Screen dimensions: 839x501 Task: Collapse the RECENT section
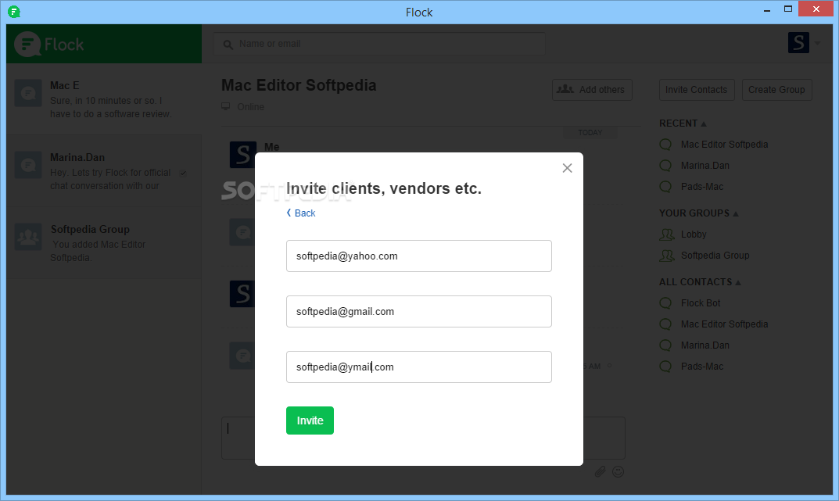pos(683,123)
